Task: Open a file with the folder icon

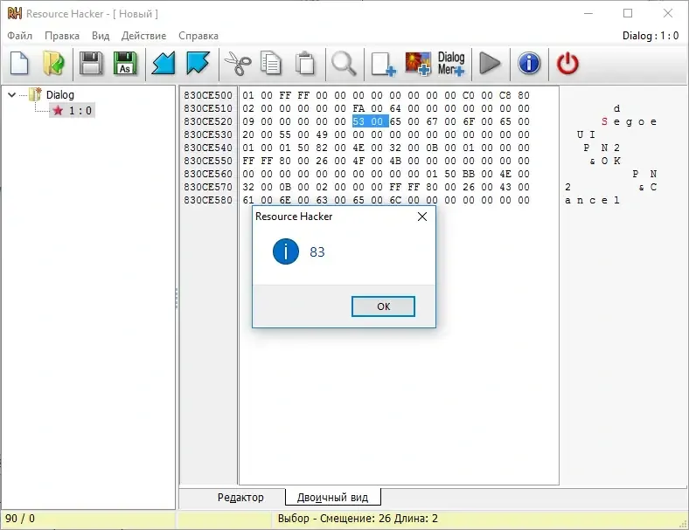Action: (x=53, y=64)
